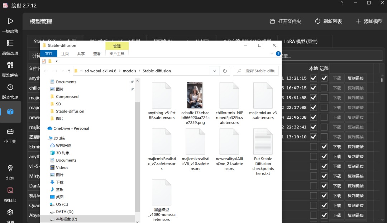Click the sd-webui-aki-v4.6 breadcrumb
This screenshot has height=223, width=387.
pos(100,71)
